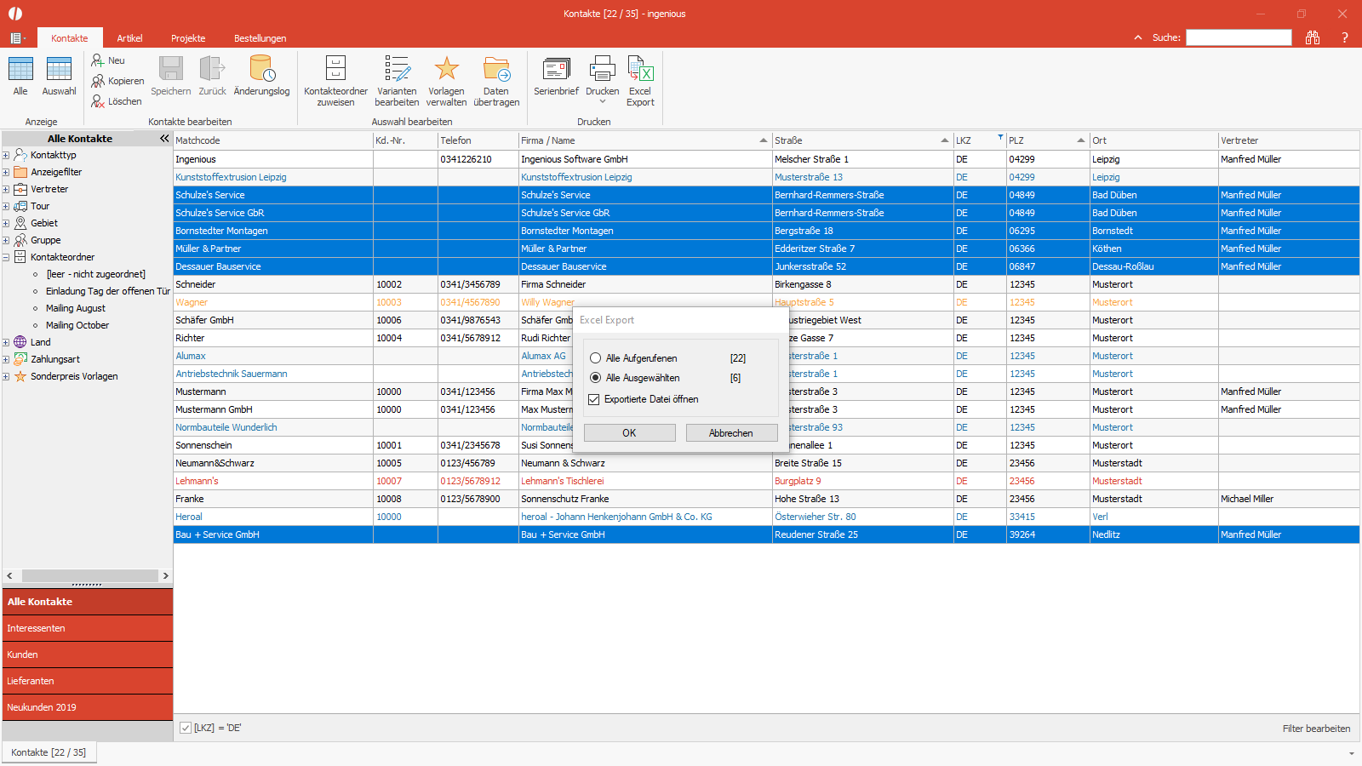This screenshot has width=1362, height=766.
Task: Create new contact with Neu
Action: coord(108,60)
